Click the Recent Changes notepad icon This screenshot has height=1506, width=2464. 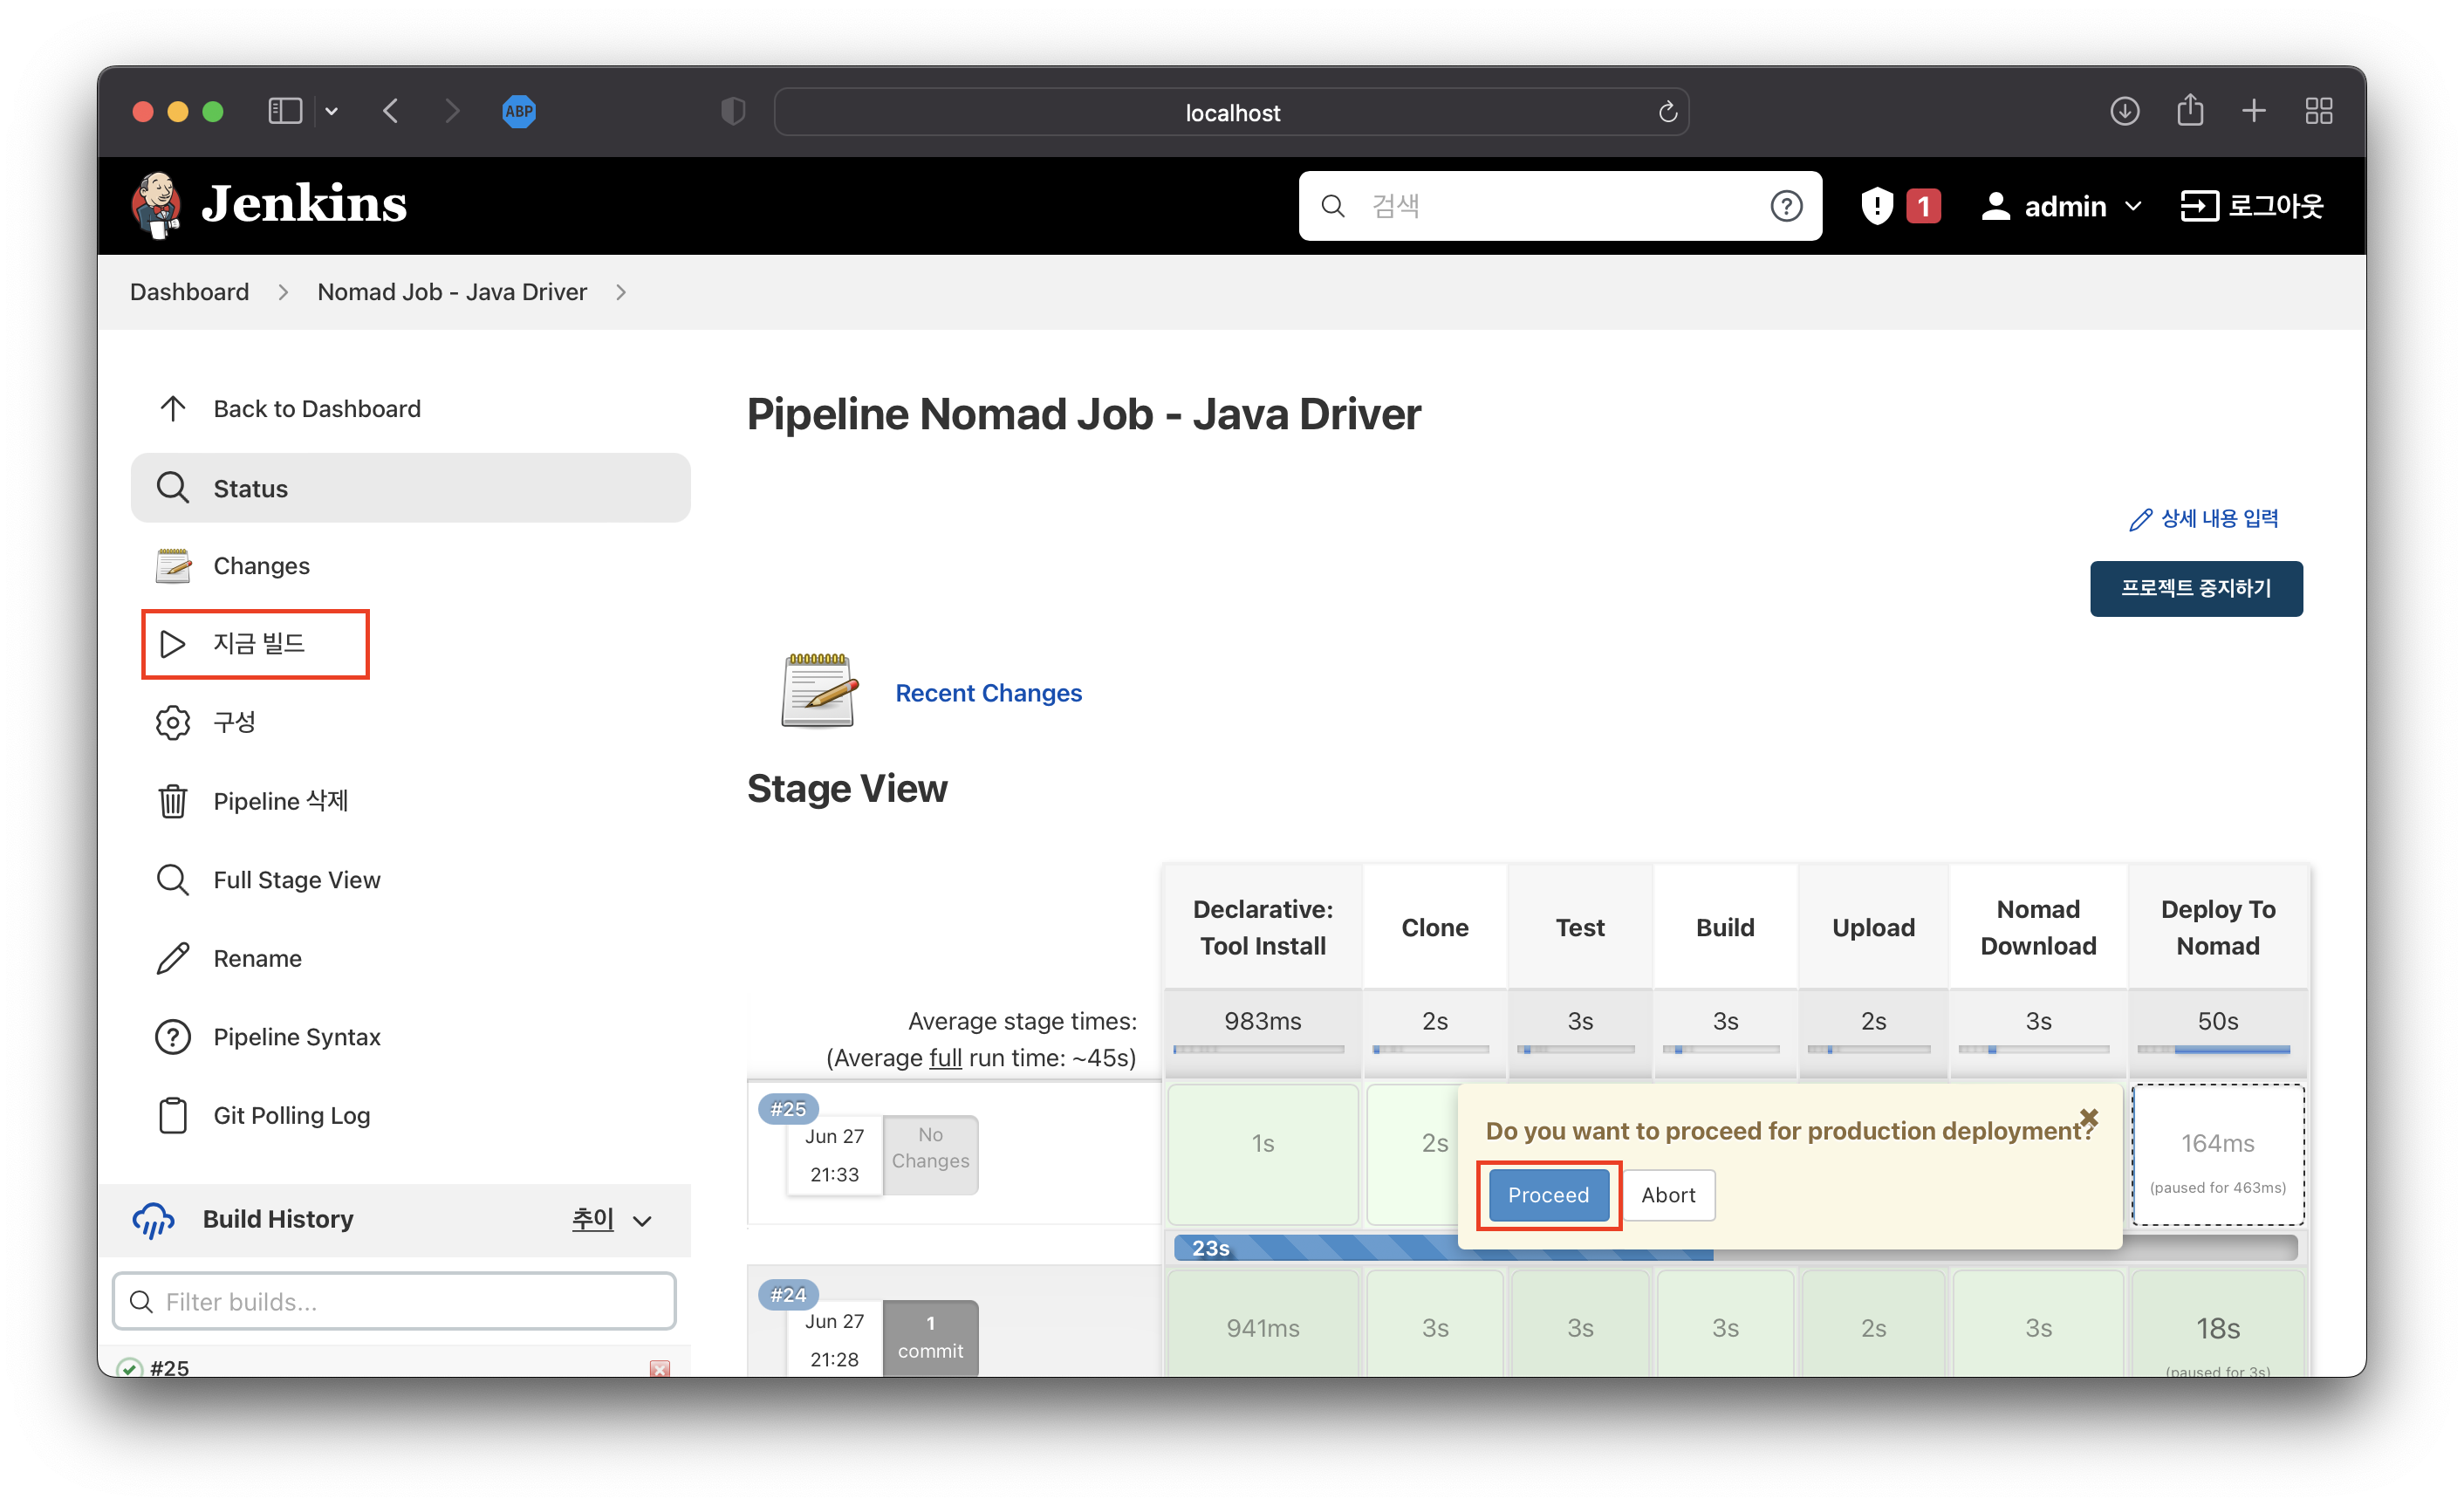tap(818, 692)
